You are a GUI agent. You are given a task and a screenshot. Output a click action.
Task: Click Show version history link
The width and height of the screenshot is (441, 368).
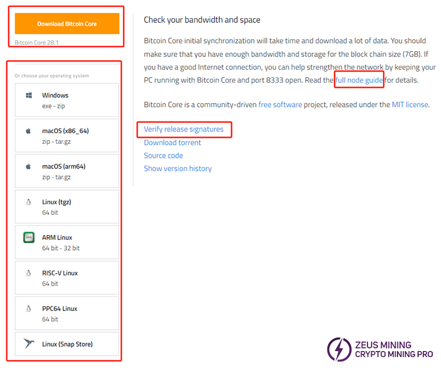pos(178,168)
